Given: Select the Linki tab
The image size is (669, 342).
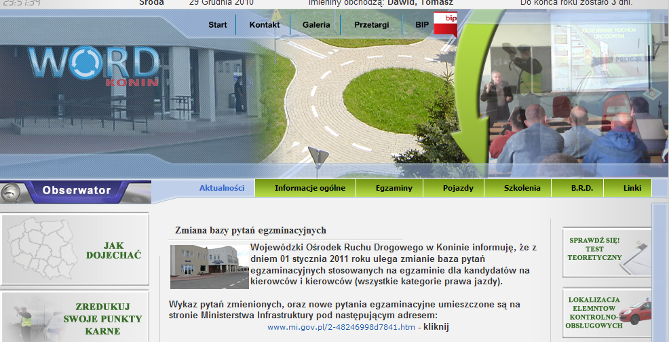Looking at the screenshot, I should [x=628, y=188].
